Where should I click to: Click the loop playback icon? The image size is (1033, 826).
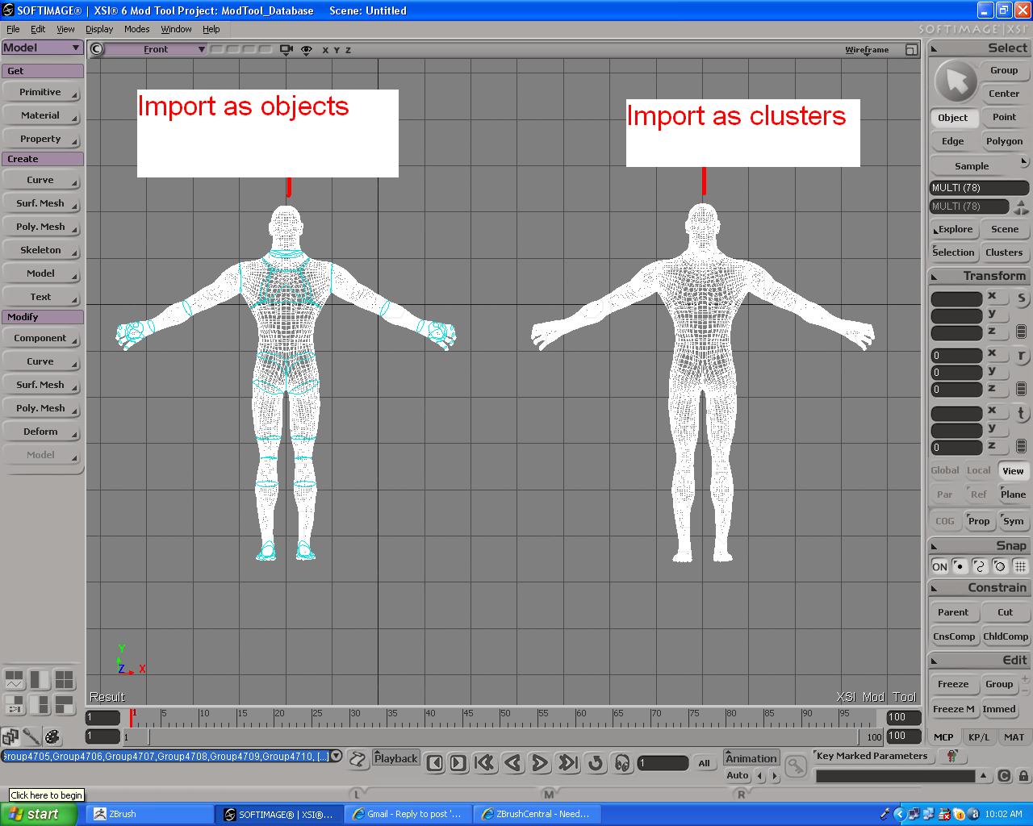[596, 762]
